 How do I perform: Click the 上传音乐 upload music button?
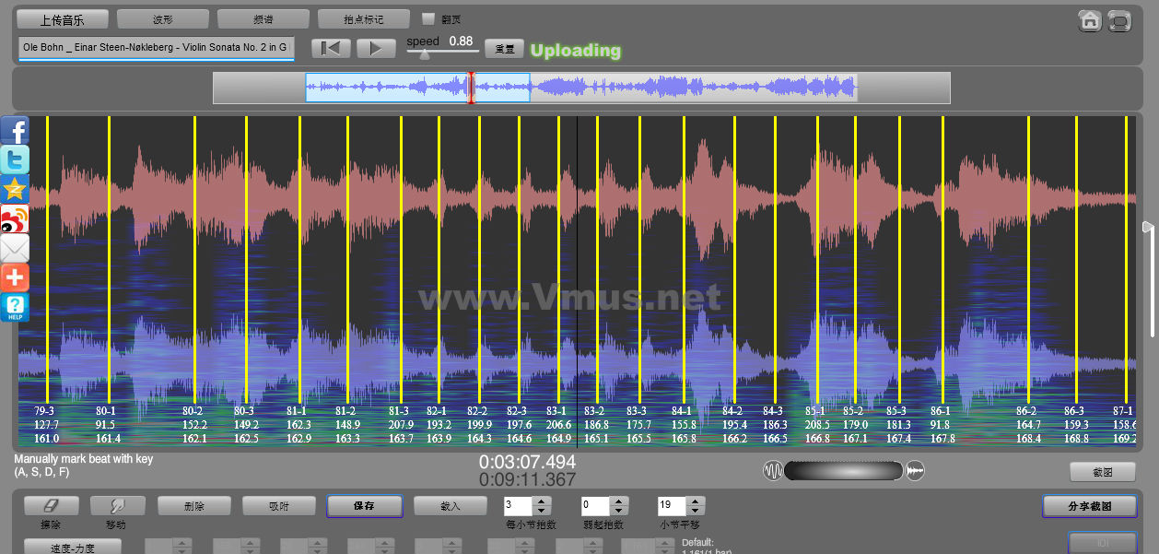click(x=63, y=19)
